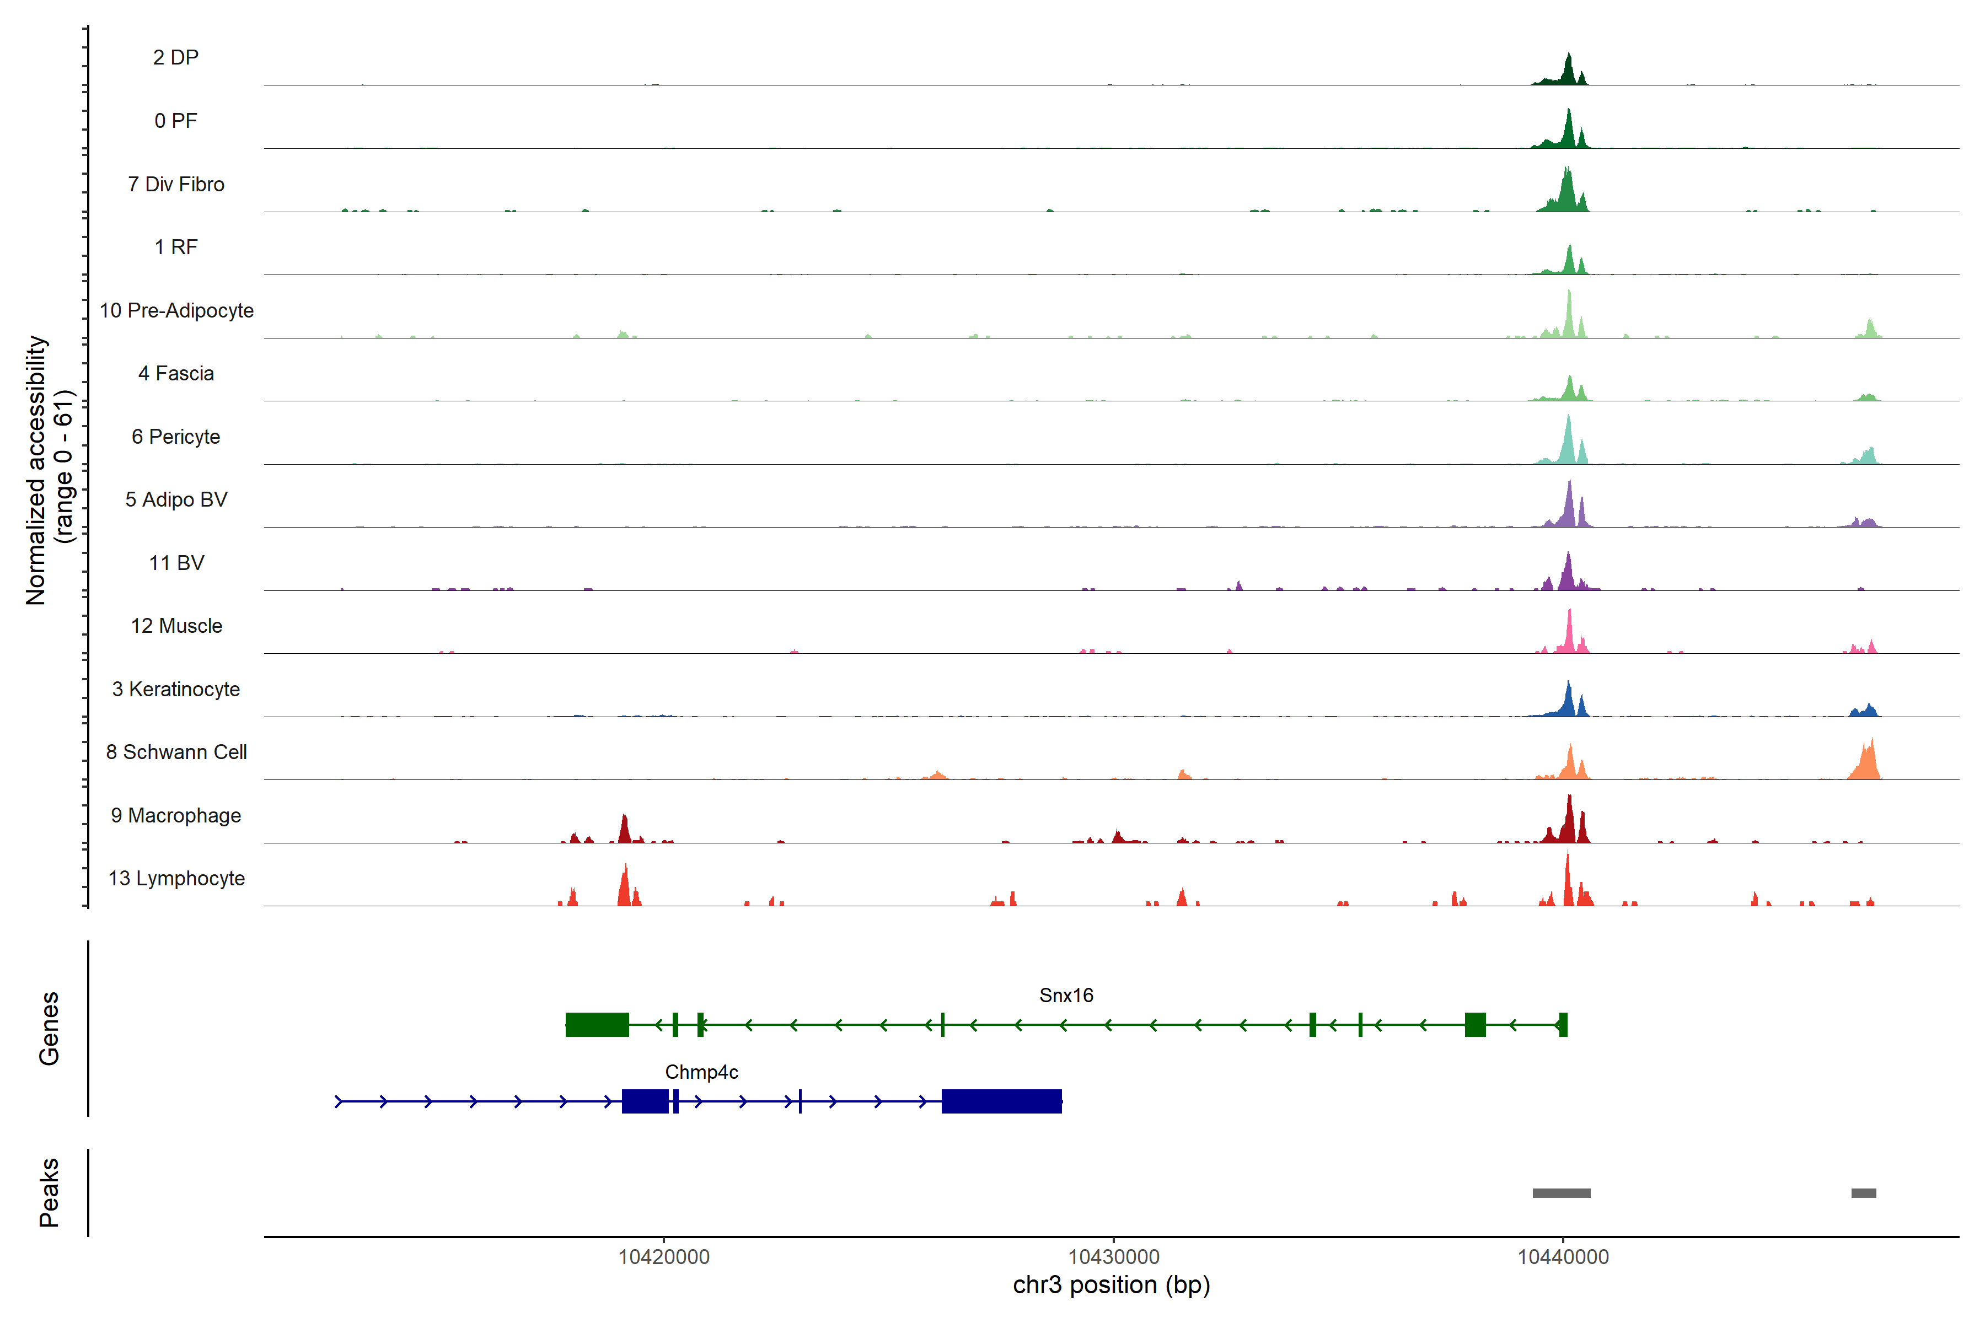Click the shorter gray peak bar on right
The height and width of the screenshot is (1323, 1985).
(1864, 1193)
